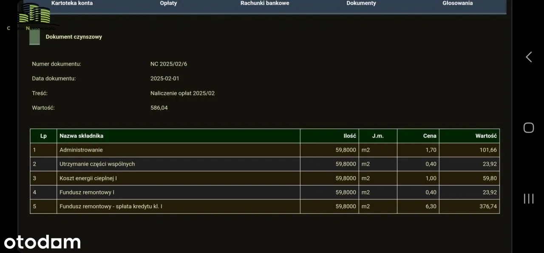Click the Wartość column header

tap(486, 136)
